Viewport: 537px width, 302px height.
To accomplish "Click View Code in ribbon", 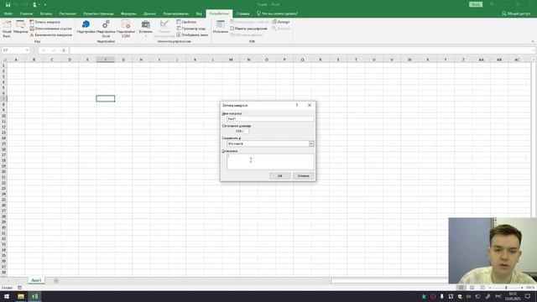I will (x=191, y=29).
